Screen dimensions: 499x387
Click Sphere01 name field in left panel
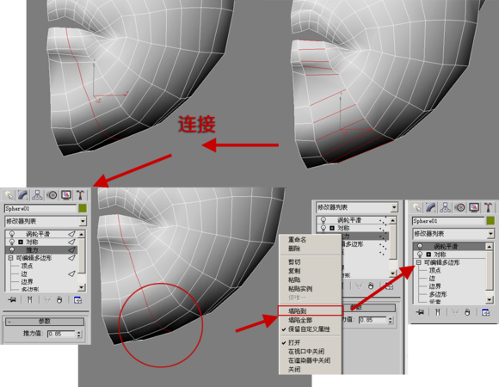click(x=40, y=208)
